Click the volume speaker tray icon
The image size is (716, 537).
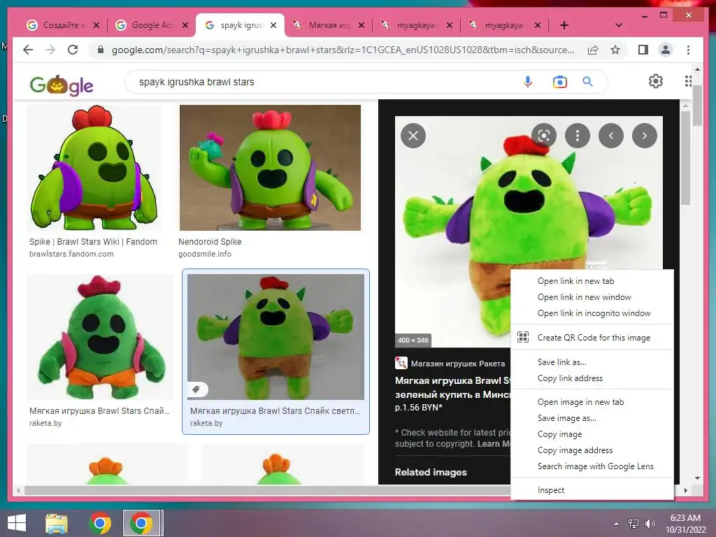[650, 524]
